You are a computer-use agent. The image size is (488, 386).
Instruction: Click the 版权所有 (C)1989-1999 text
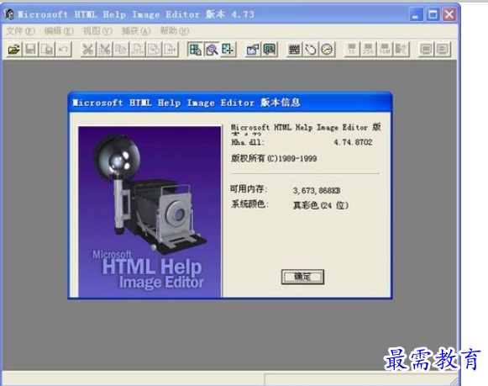274,158
